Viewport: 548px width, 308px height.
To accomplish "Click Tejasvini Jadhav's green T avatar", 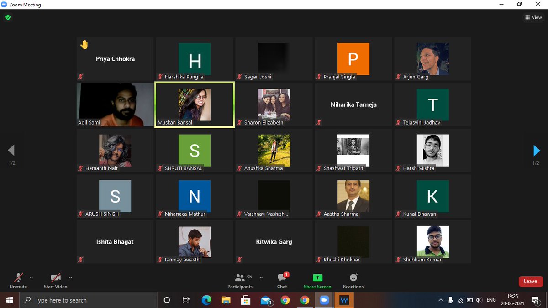I will point(432,104).
